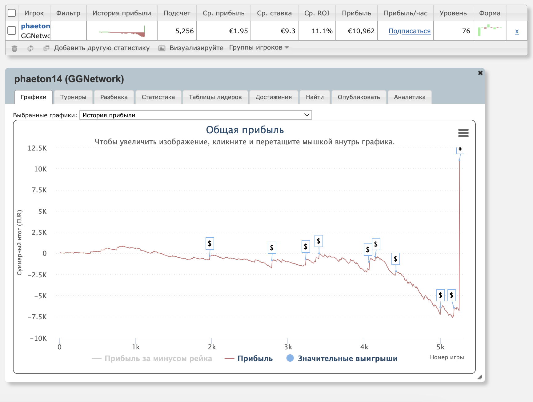The height and width of the screenshot is (402, 533).
Task: Open the Выбранные графики dropdown
Action: tap(195, 115)
